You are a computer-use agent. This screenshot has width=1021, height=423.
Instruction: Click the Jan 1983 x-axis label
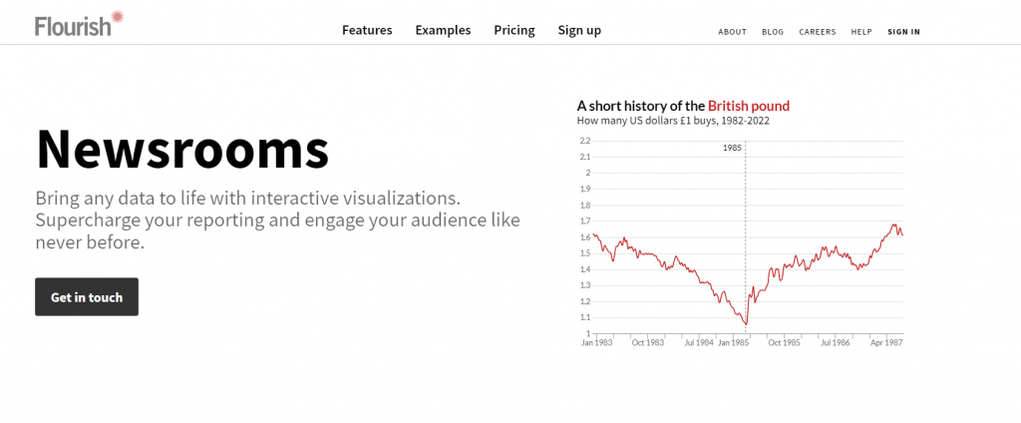click(x=596, y=342)
